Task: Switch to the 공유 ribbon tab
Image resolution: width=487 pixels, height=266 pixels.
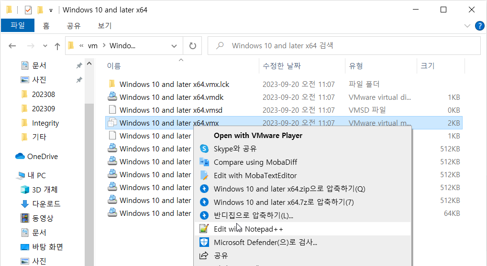Action: point(74,25)
